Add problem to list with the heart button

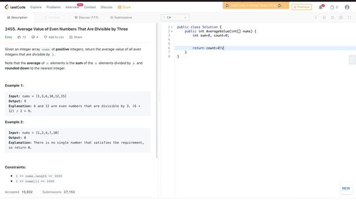54,37
